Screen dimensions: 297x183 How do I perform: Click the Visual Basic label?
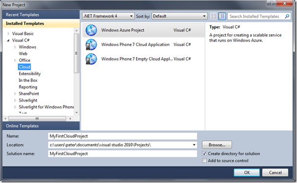pyautogui.click(x=23, y=34)
